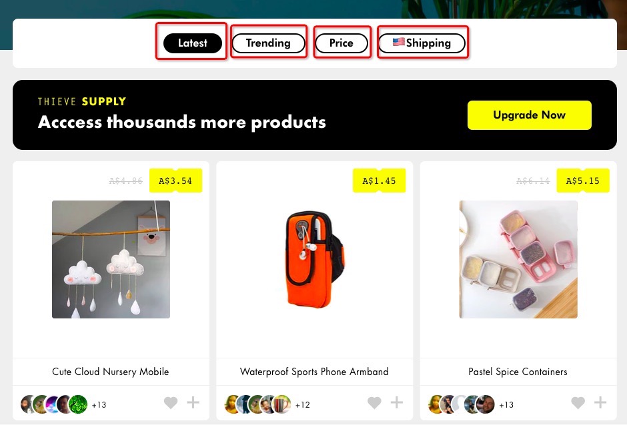Click the orange armband product image
The image size is (627, 425).
[315, 259]
